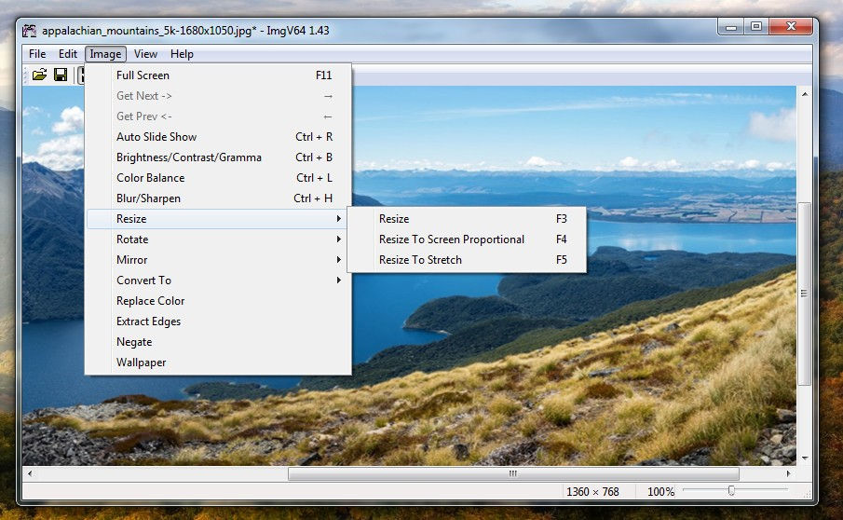Screen dimensions: 843x520
Task: Choose Resize To Stretch
Action: coord(467,260)
